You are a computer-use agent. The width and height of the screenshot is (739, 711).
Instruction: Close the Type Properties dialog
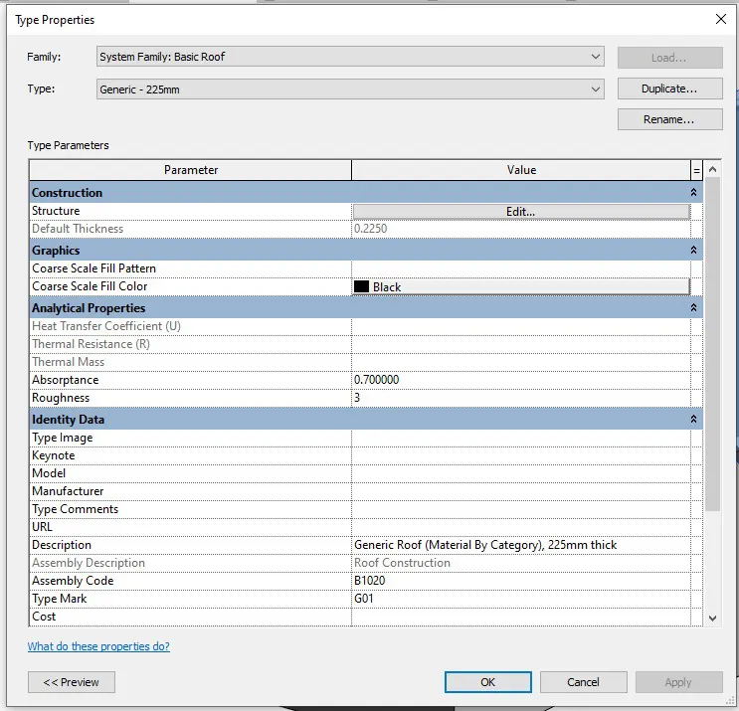tap(721, 19)
